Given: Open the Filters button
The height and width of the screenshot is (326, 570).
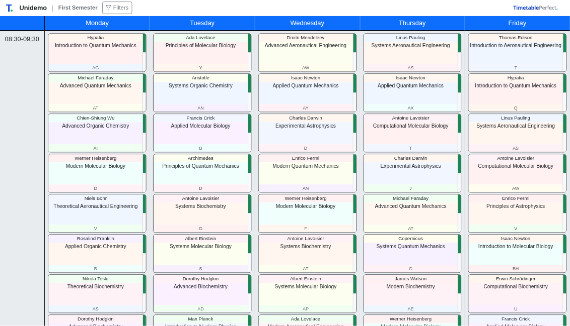Looking at the screenshot, I should (x=117, y=8).
